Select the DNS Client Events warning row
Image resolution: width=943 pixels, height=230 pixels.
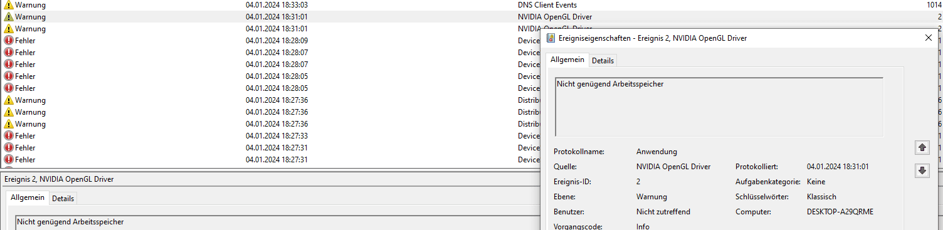(x=471, y=5)
